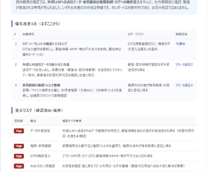208x172 pixels.
Task: Click the High badge for 'データ外部送信'
Action: [x=19, y=131]
